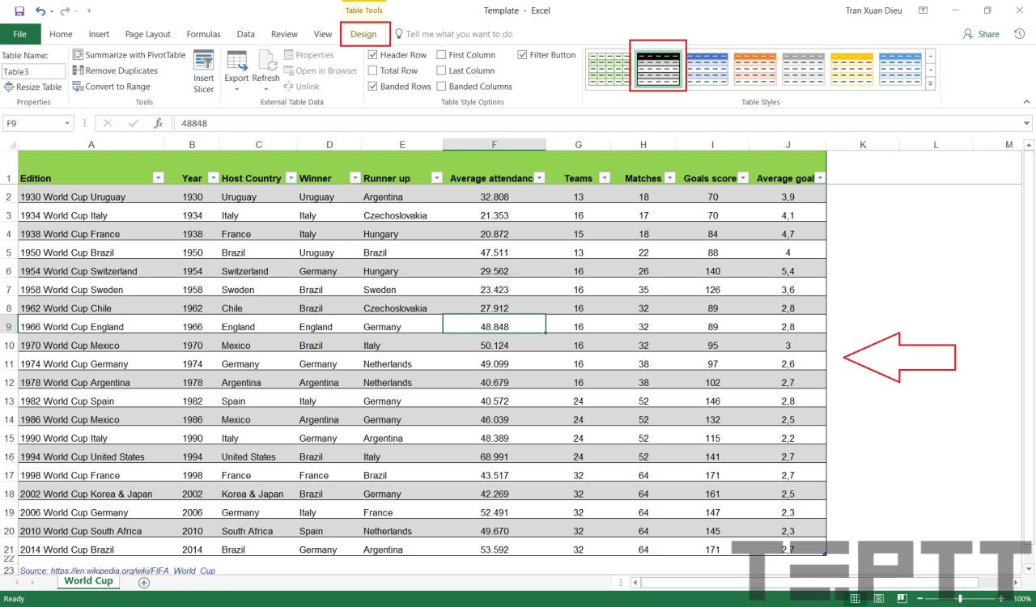Expand the Name Box dropdown arrow
Viewport: 1036px width, 607px height.
point(67,124)
